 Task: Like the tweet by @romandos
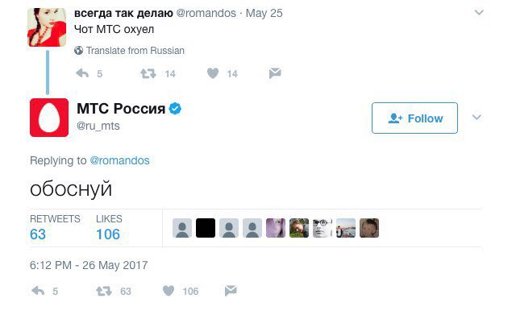[x=213, y=73]
